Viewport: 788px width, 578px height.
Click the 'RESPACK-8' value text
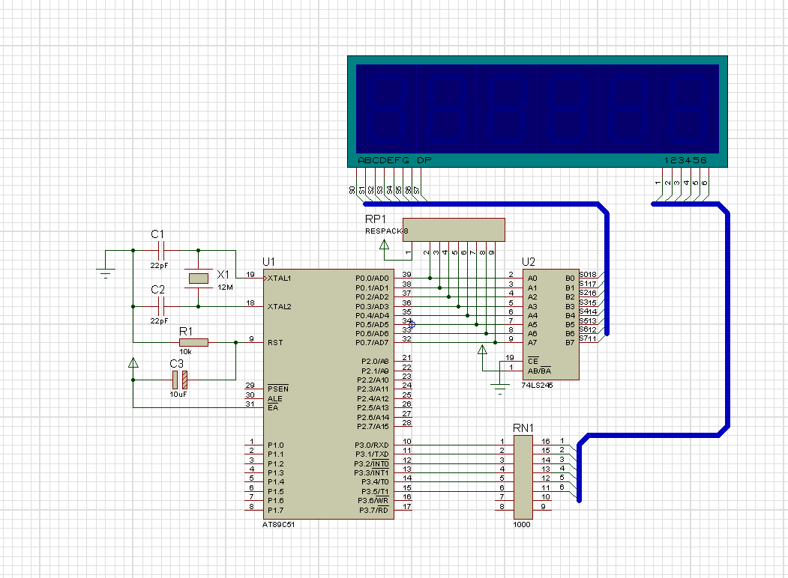[386, 231]
